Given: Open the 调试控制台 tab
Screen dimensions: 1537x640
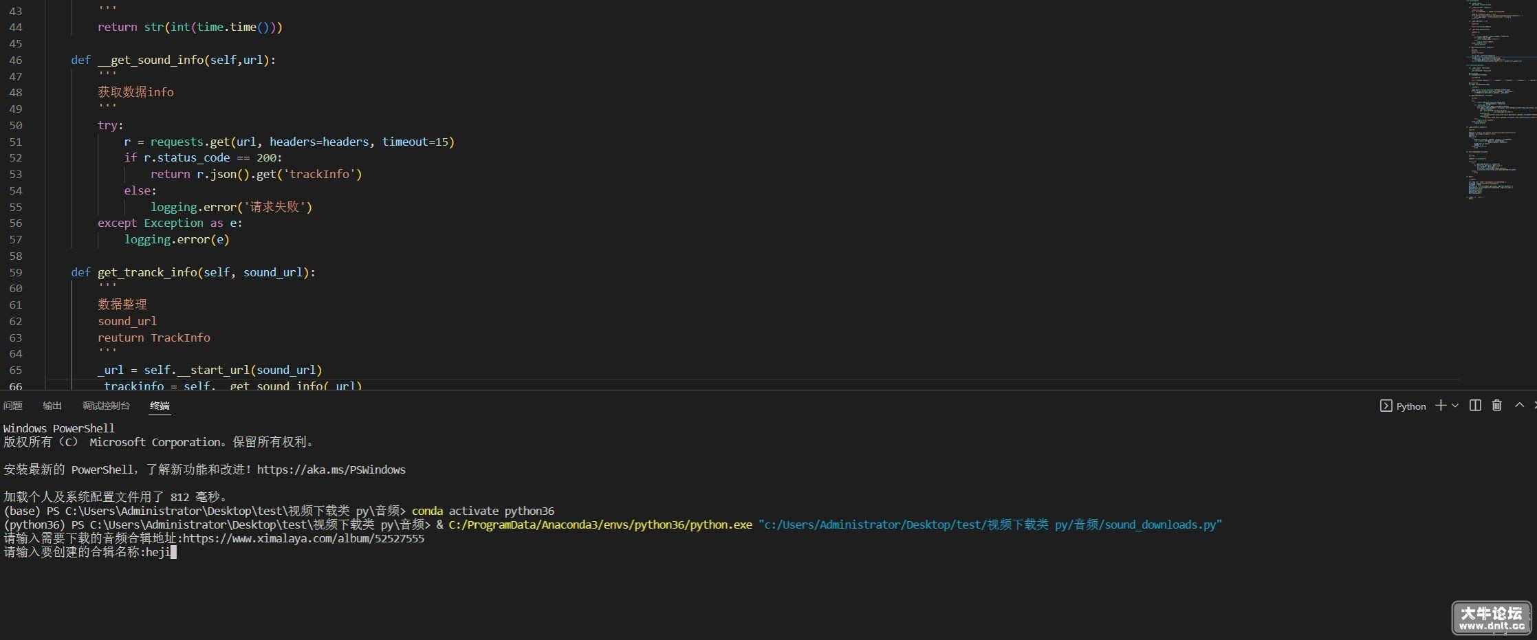Looking at the screenshot, I should (106, 406).
